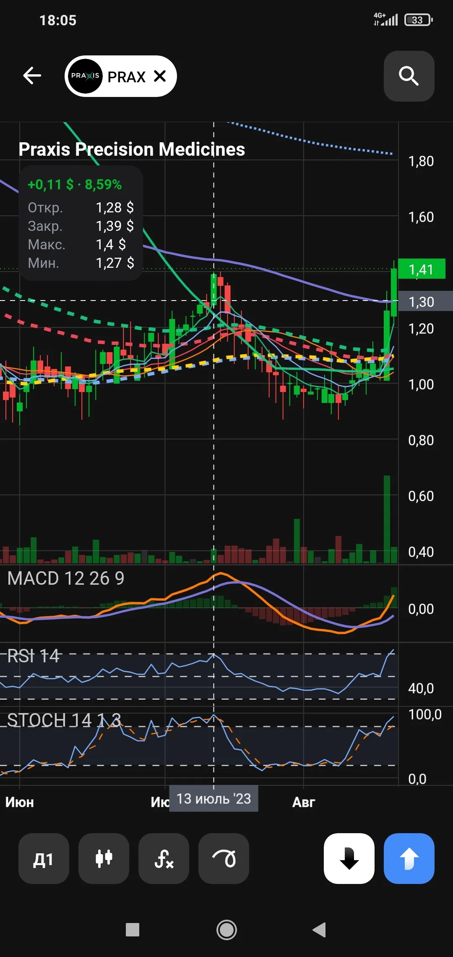Tap the white sell down-arrow button
This screenshot has width=453, height=957.
coord(349,858)
